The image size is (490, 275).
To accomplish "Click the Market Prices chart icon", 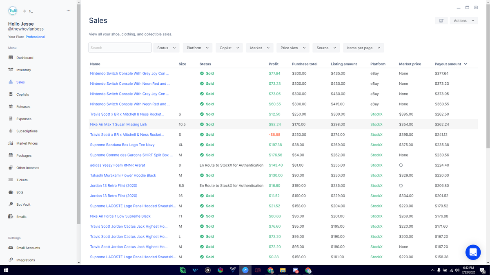I will pos(11,143).
